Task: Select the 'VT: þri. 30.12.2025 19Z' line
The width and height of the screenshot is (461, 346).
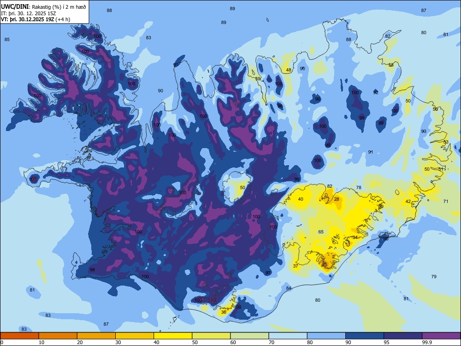Action: coord(28,19)
